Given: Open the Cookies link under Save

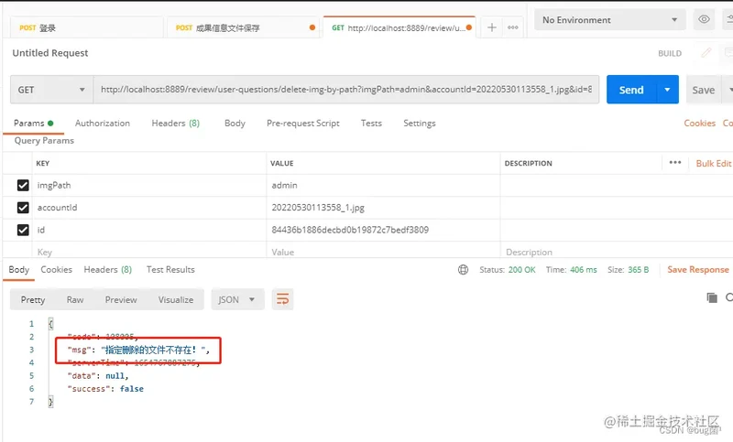Looking at the screenshot, I should coord(699,124).
